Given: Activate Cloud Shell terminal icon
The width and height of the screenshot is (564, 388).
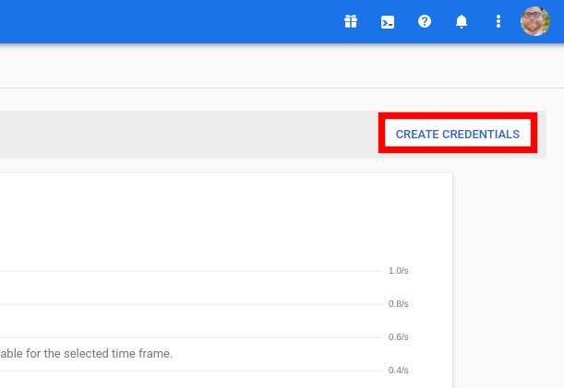Looking at the screenshot, I should (x=388, y=22).
